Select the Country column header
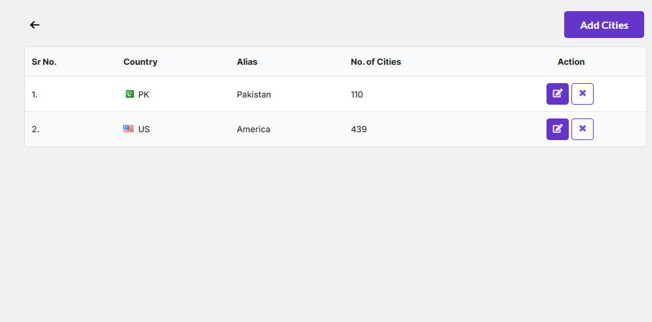The image size is (652, 322). coord(140,62)
